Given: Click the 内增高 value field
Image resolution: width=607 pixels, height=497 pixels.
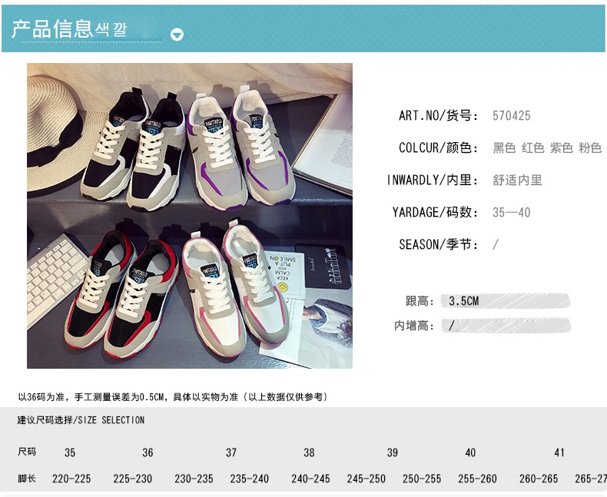Looking at the screenshot, I should coord(506,326).
